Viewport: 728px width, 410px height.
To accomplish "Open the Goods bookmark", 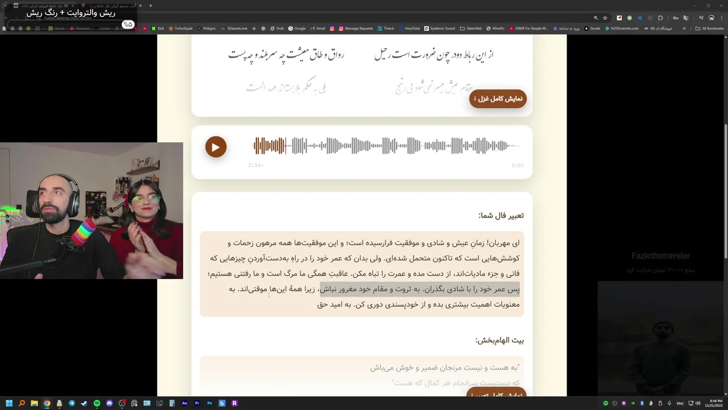I will pyautogui.click(x=592, y=28).
